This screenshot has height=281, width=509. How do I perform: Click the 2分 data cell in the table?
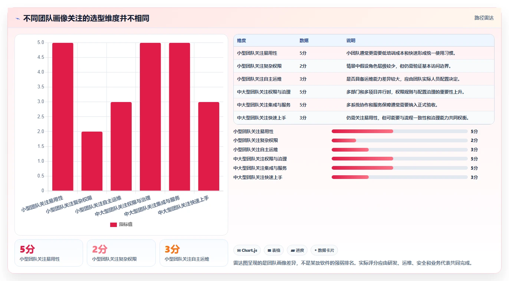click(303, 66)
